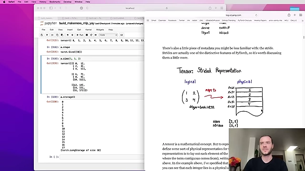Open the Jupyter Cell menu
Image resolution: width=305 pixels, height=171 pixels.
(x=79, y=29)
